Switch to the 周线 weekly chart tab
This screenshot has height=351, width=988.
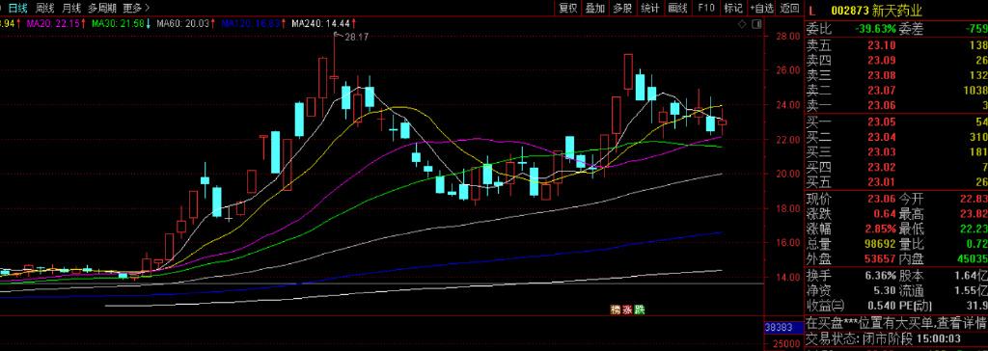click(44, 8)
